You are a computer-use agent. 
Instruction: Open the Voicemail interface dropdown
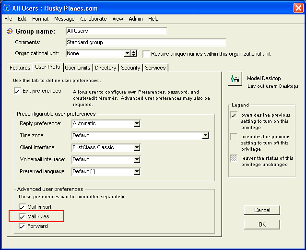(x=137, y=160)
